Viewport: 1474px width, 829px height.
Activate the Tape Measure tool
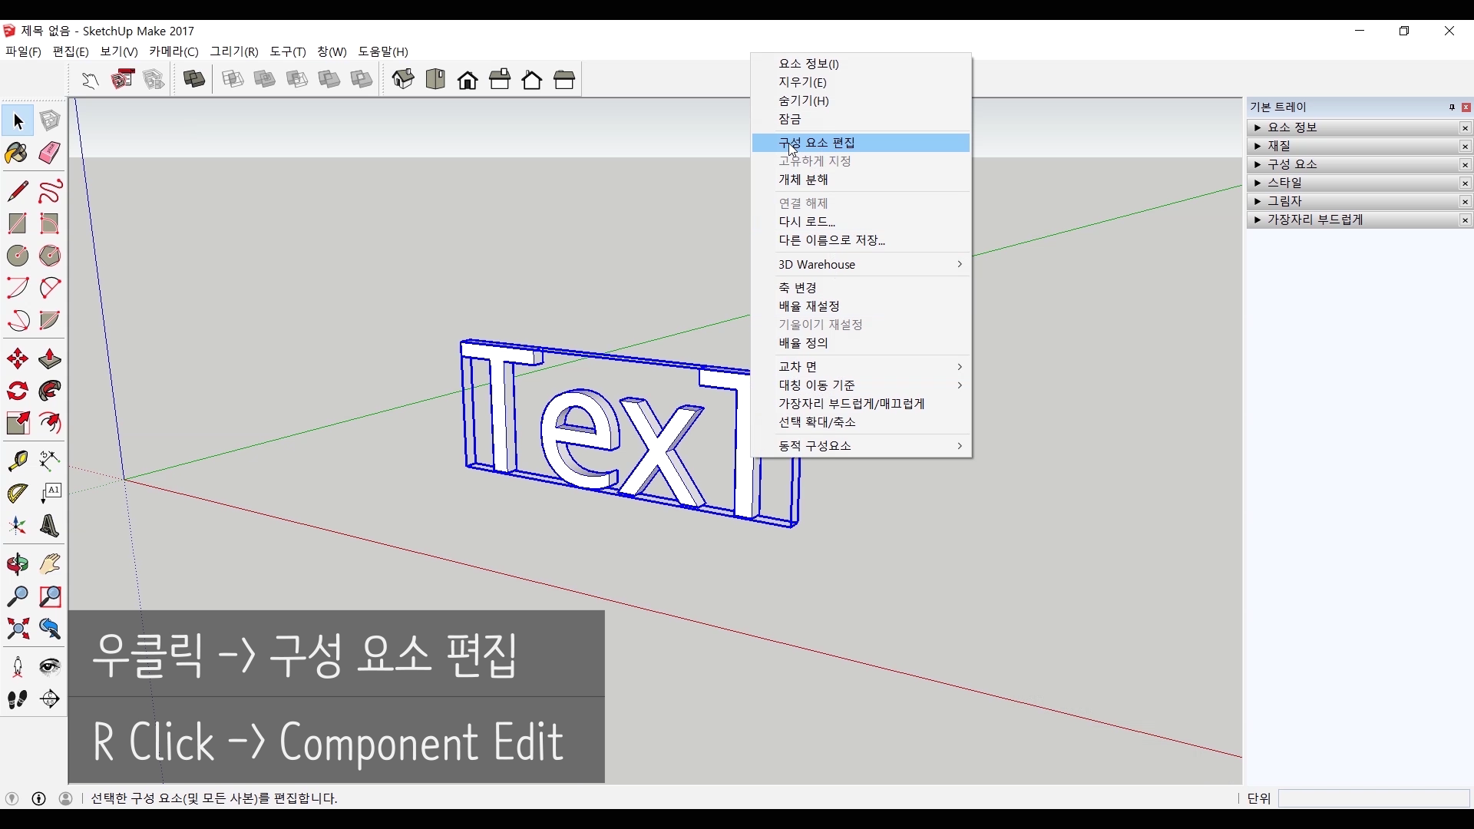tap(17, 460)
